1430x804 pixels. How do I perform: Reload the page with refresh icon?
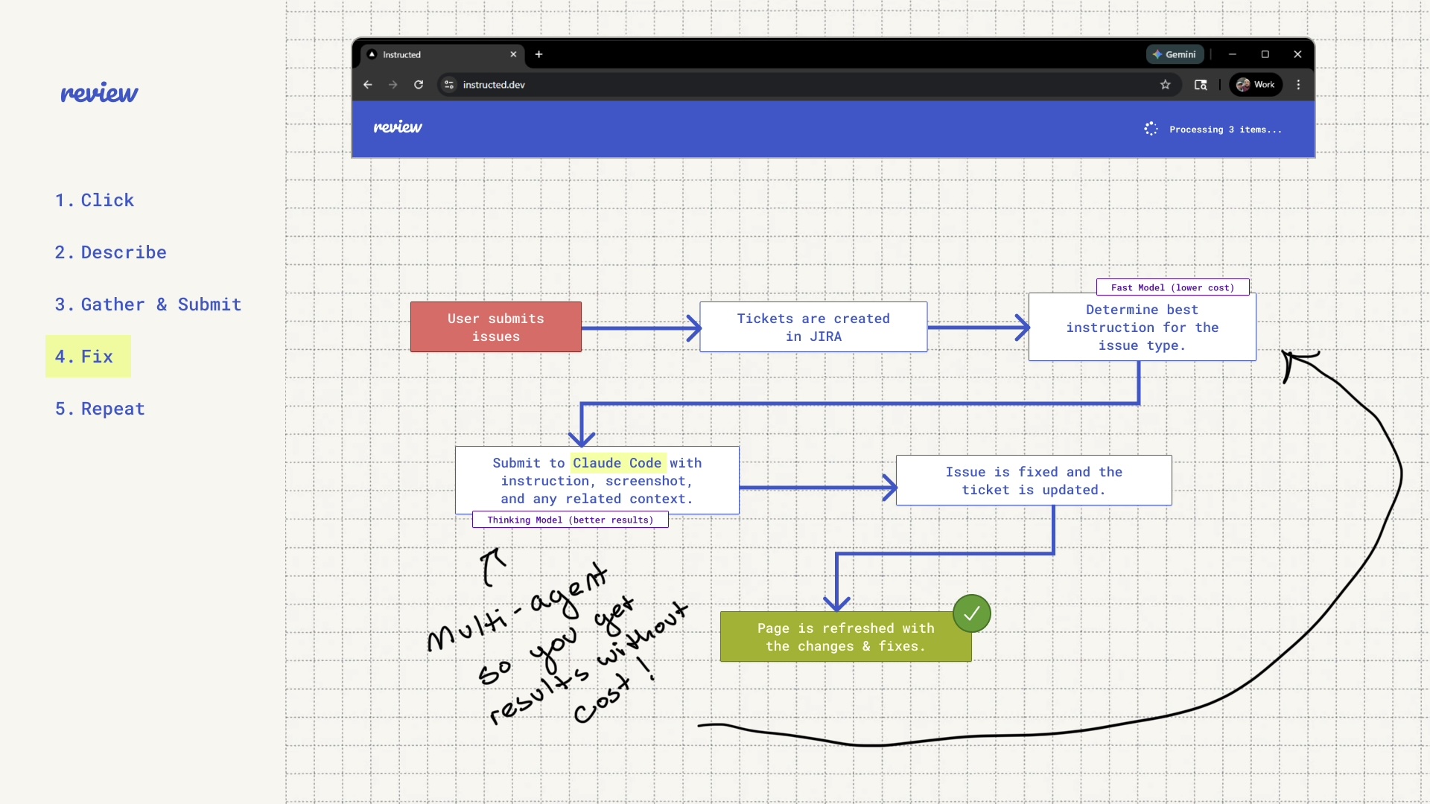tap(419, 85)
